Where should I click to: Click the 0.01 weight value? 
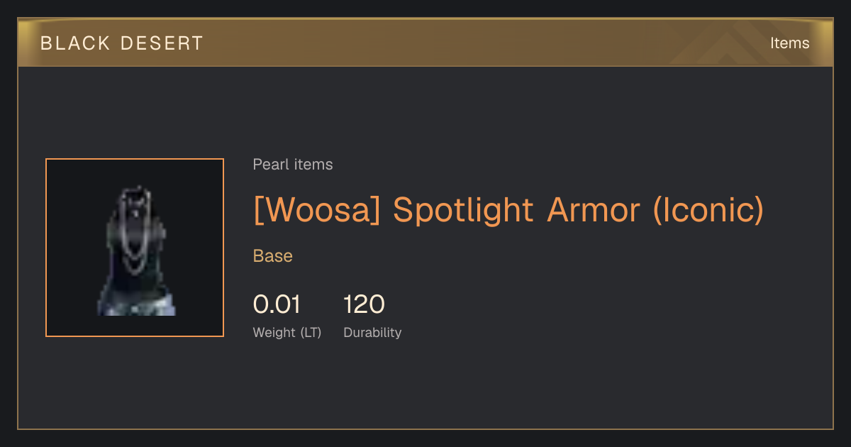(x=277, y=304)
